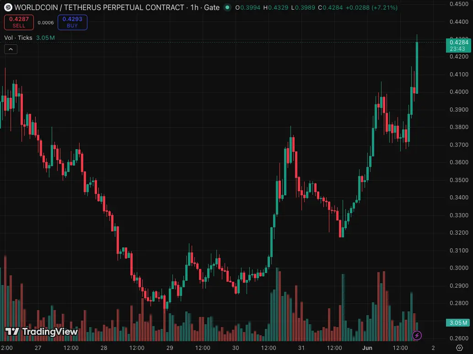Click the close value C0.4284
The image size is (473, 354).
pos(330,7)
